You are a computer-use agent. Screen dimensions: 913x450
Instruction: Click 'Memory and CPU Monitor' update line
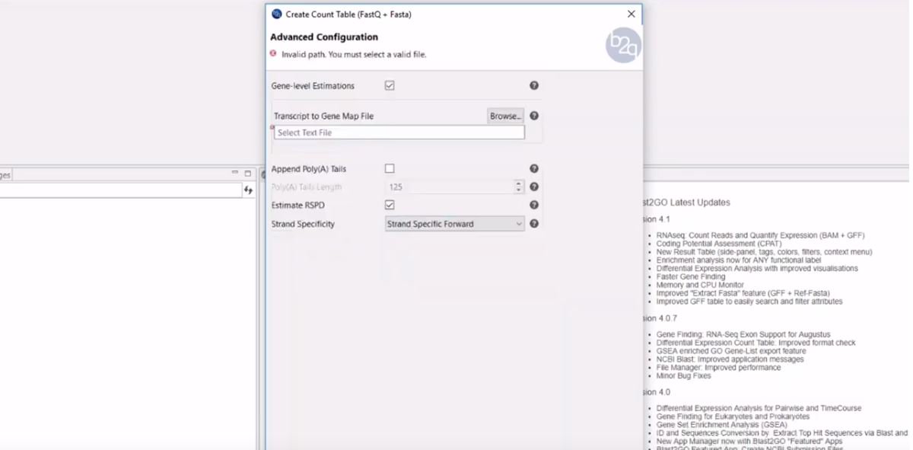click(x=700, y=285)
